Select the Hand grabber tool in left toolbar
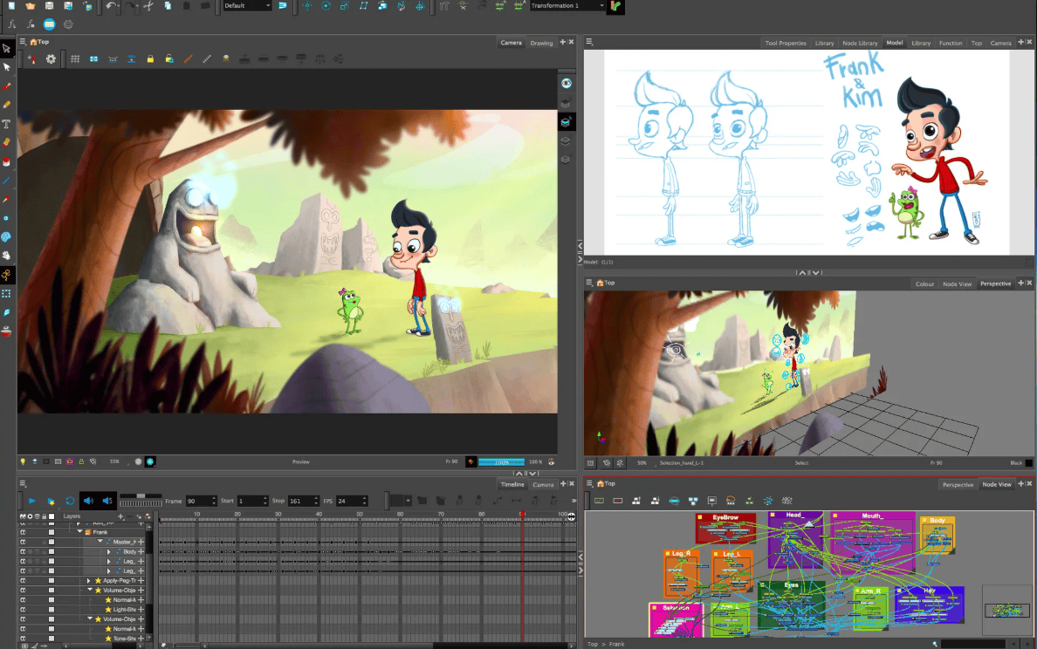The width and height of the screenshot is (1037, 649). click(x=7, y=255)
